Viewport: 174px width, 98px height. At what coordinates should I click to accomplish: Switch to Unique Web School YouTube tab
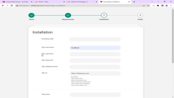point(17,2)
